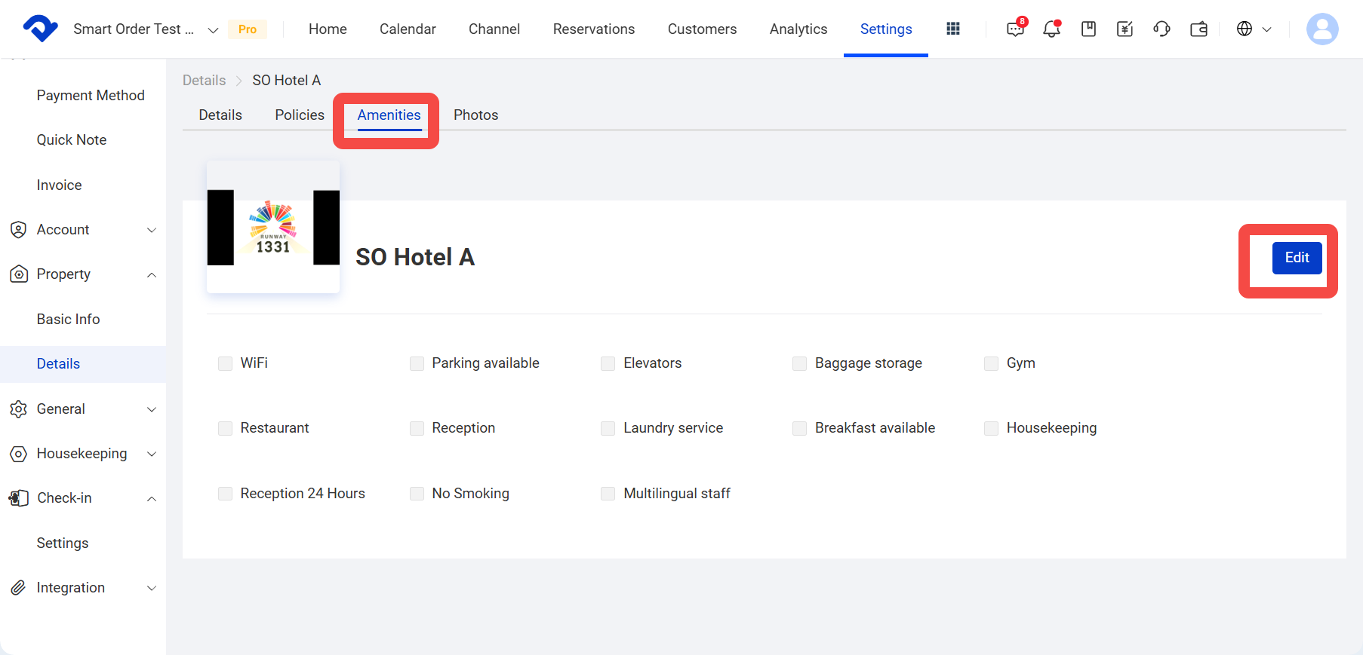The width and height of the screenshot is (1363, 655).
Task: Expand the Integration section chevron
Action: 152,588
